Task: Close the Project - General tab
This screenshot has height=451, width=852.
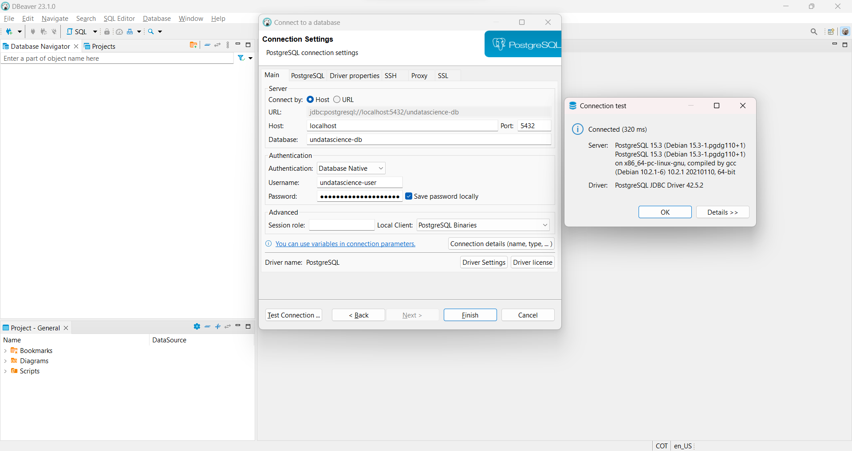Action: [x=66, y=328]
